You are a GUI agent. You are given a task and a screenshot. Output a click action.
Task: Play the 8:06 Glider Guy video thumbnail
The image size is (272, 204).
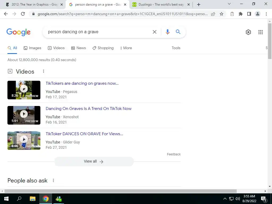[24, 141]
